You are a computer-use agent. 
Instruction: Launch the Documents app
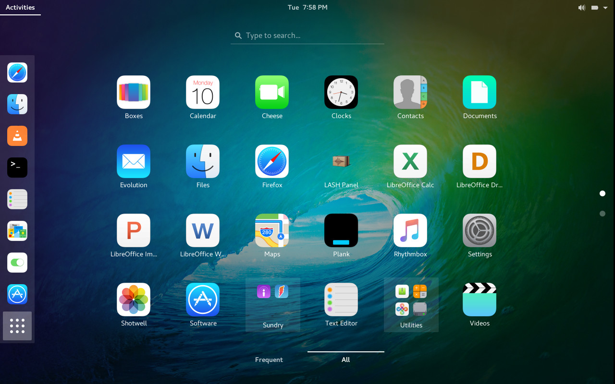click(x=480, y=92)
